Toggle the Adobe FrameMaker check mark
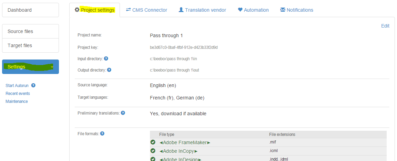The width and height of the screenshot is (397, 161). [x=153, y=142]
